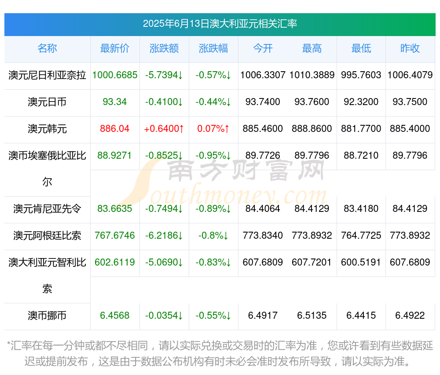The height and width of the screenshot is (375, 440).
Task: Select the 澳大利亚元智利比索 row name
Action: click(47, 276)
